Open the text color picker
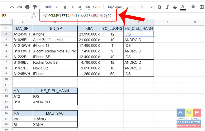205x131 pixels. tap(183, 7)
